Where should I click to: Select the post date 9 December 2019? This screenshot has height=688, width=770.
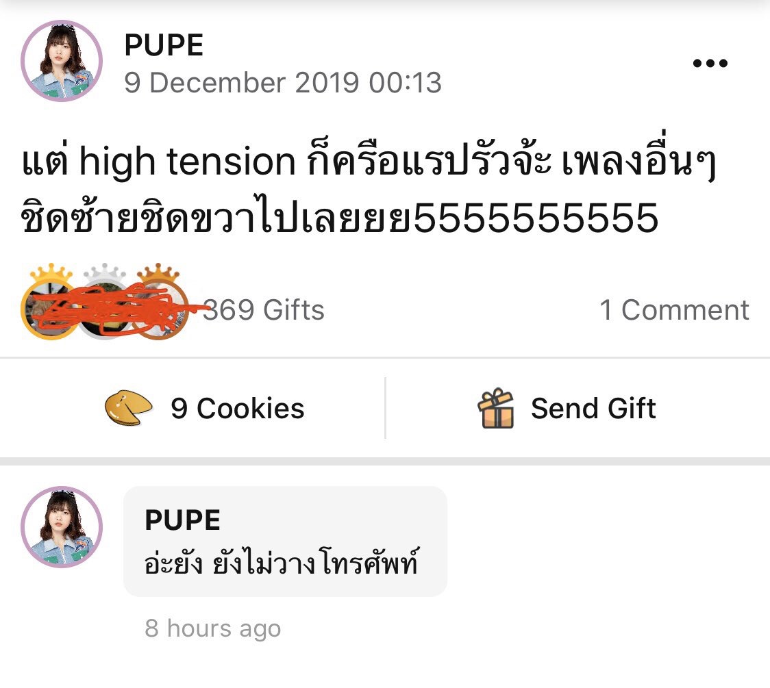point(241,82)
